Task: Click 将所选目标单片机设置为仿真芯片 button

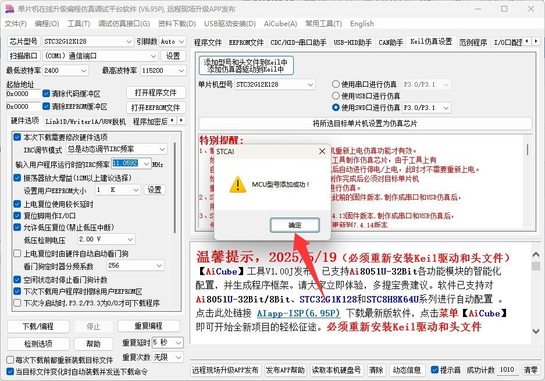Action: pyautogui.click(x=365, y=123)
